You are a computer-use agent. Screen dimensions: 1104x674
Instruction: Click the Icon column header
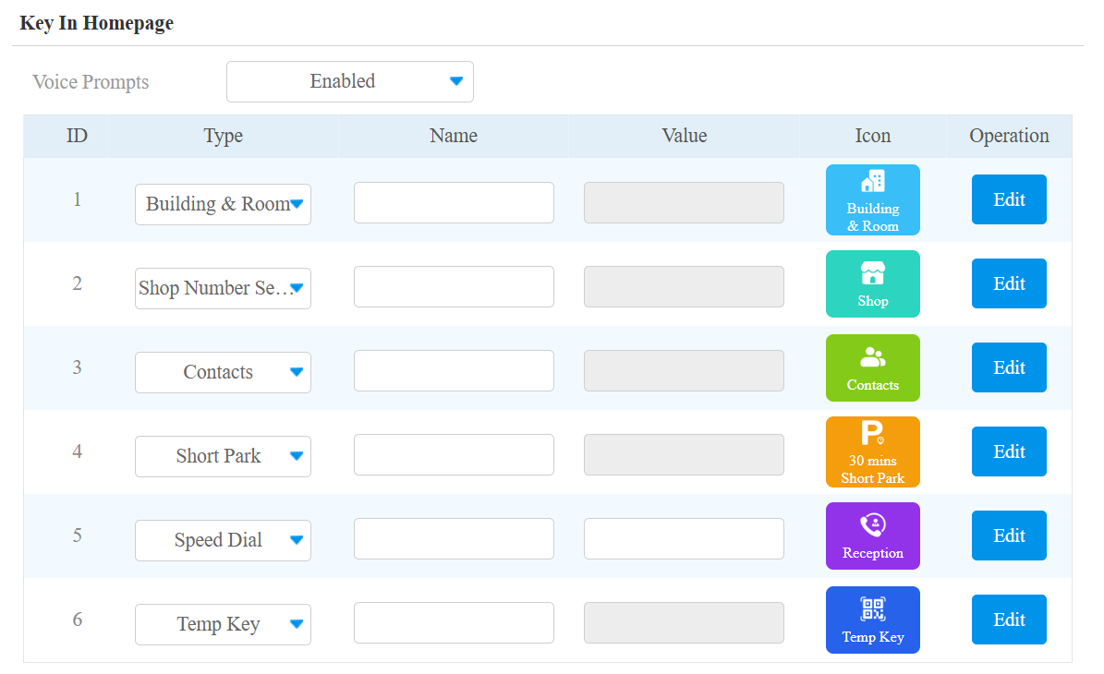pyautogui.click(x=872, y=136)
